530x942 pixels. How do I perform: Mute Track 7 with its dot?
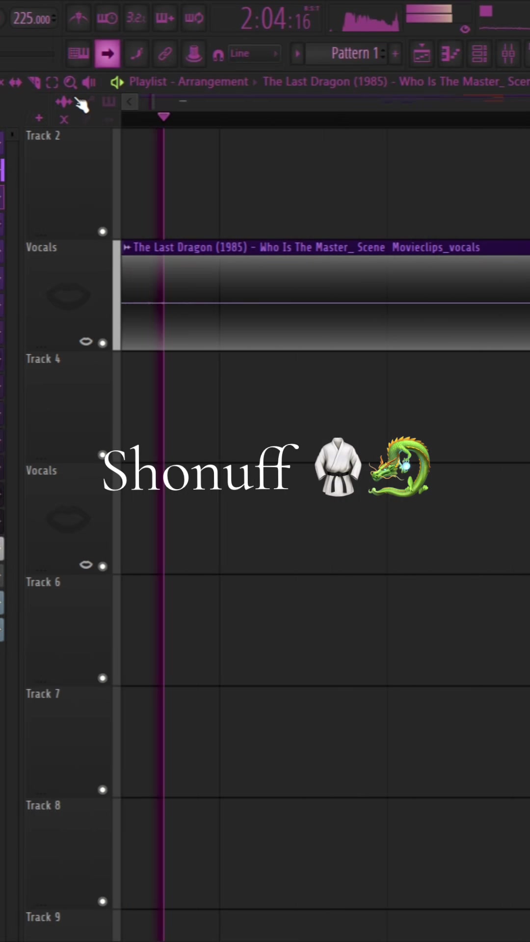coord(103,790)
